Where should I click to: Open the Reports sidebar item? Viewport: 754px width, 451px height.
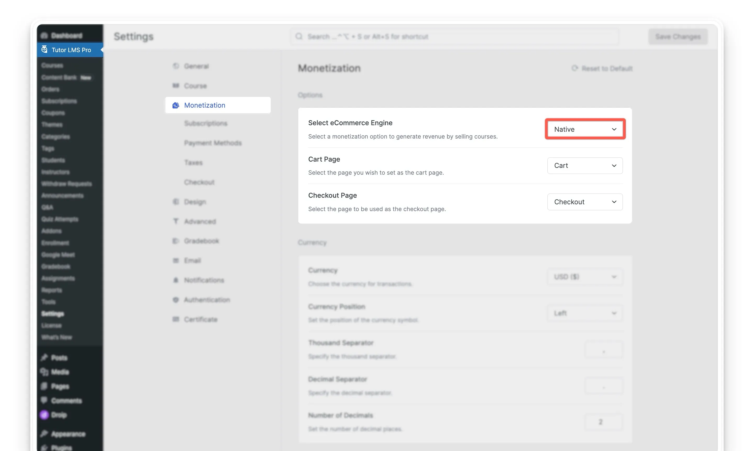click(52, 290)
